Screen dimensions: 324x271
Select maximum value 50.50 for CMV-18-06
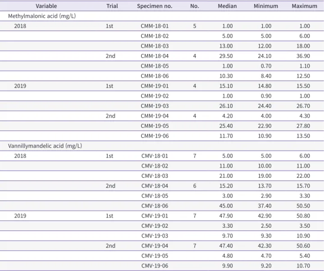(303, 206)
